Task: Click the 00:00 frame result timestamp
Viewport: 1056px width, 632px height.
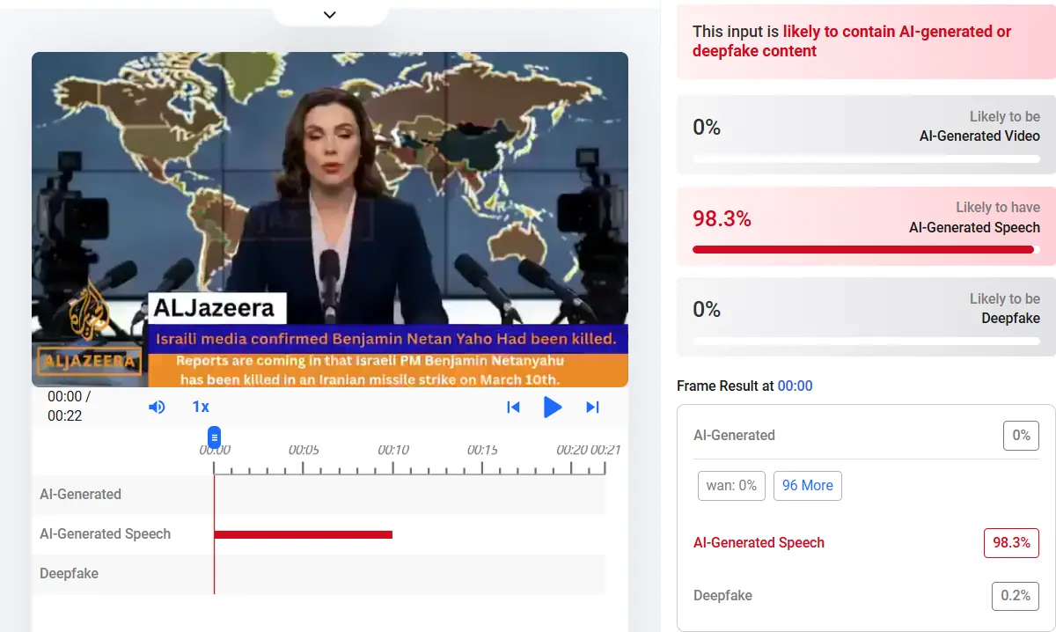Action: click(795, 386)
